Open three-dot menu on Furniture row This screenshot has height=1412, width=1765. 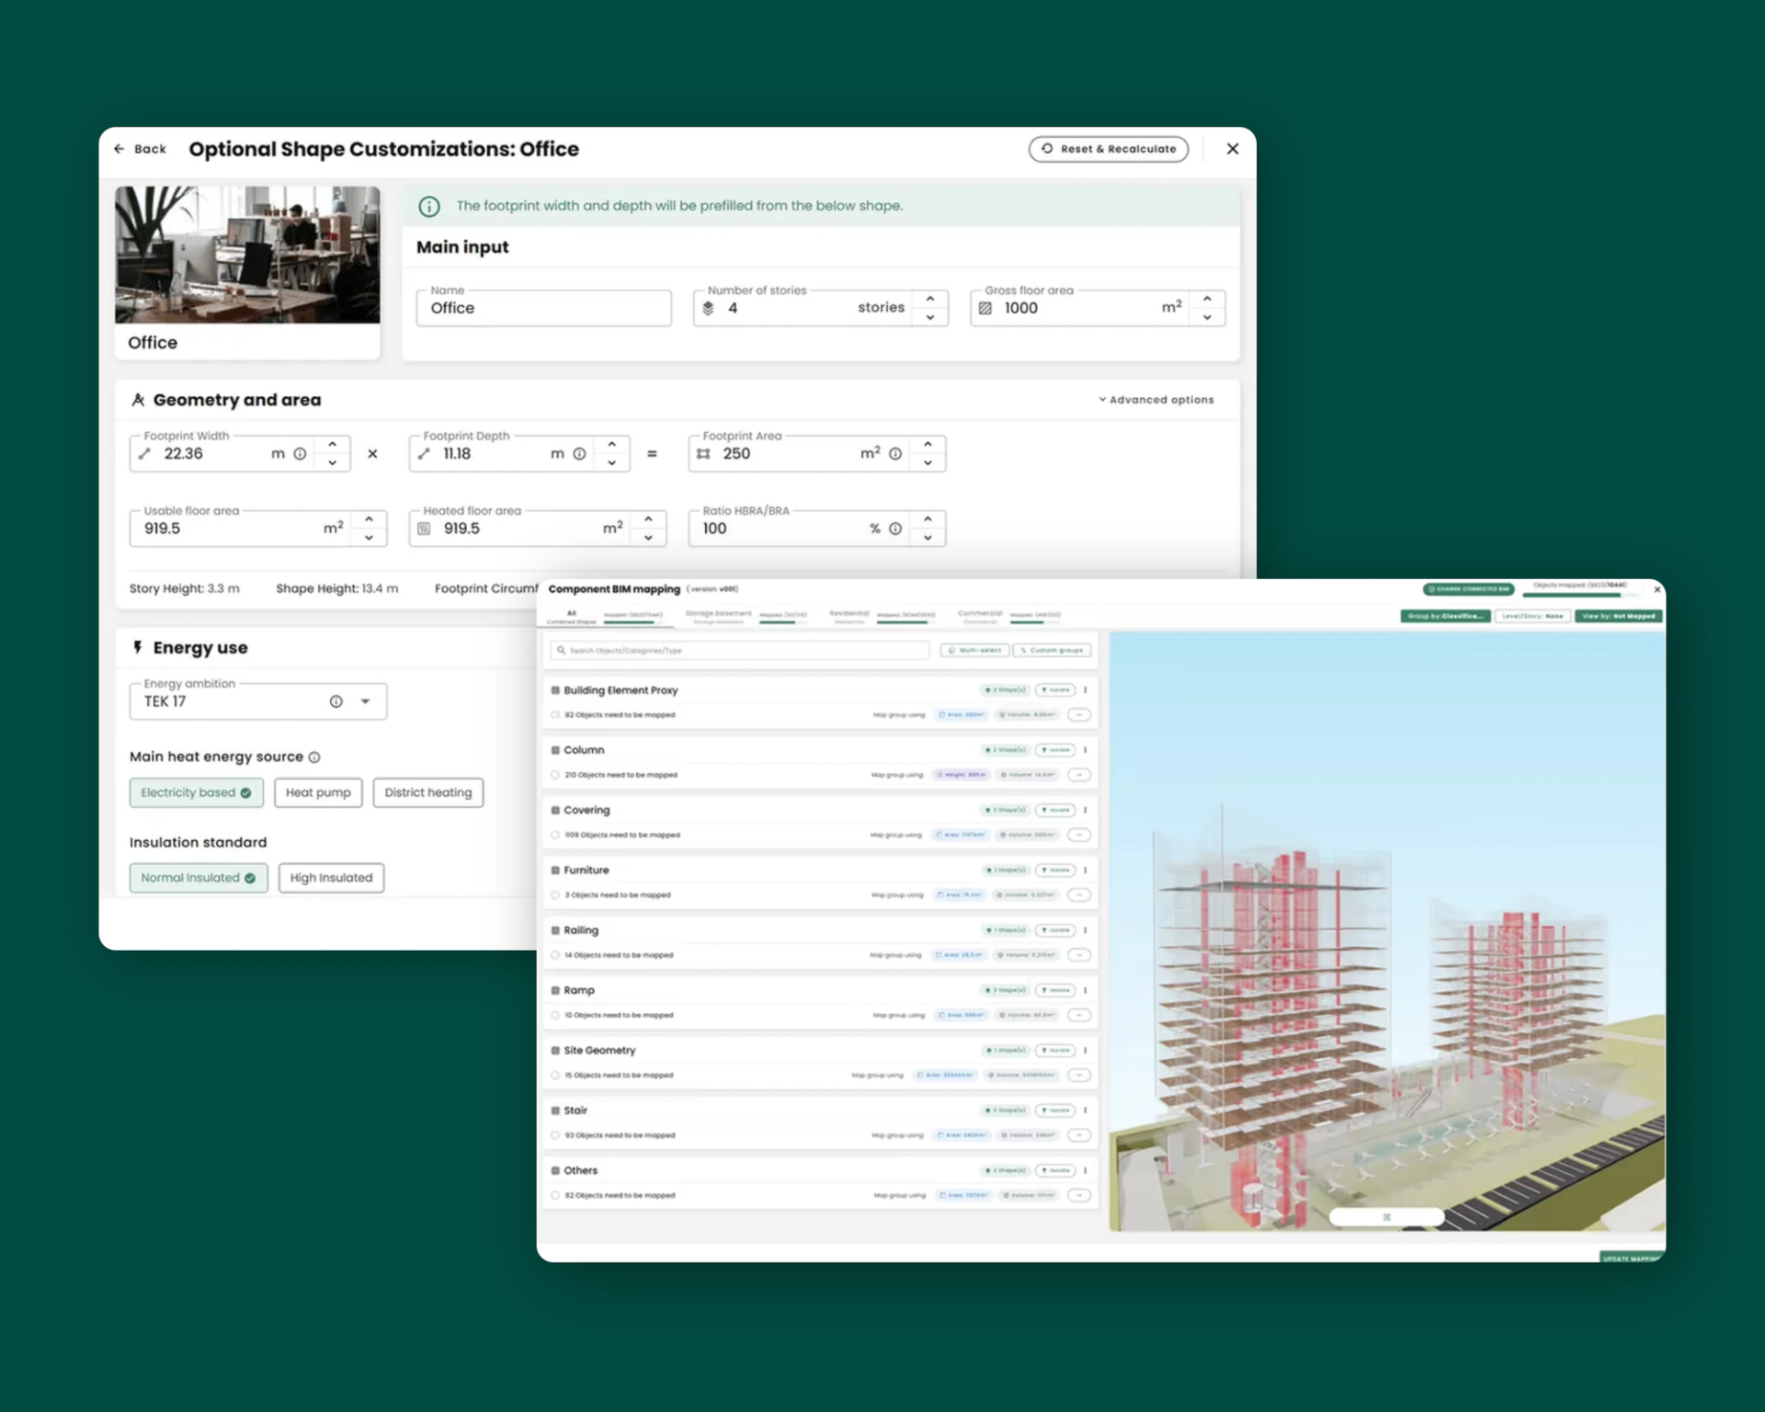tap(1086, 871)
